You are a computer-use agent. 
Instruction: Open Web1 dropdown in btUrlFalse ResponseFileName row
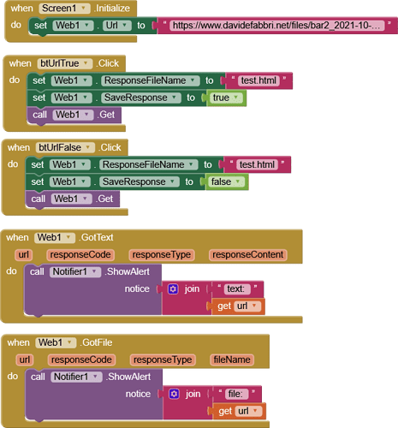point(69,164)
